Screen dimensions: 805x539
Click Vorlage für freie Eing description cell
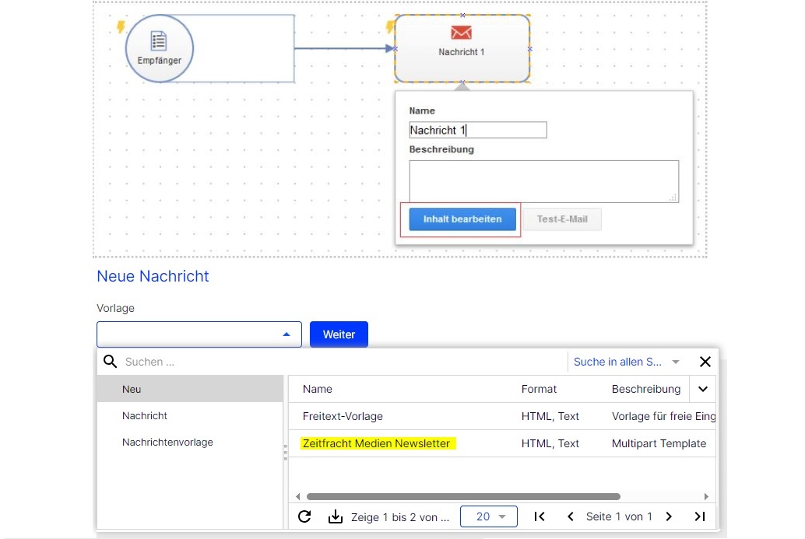point(663,416)
